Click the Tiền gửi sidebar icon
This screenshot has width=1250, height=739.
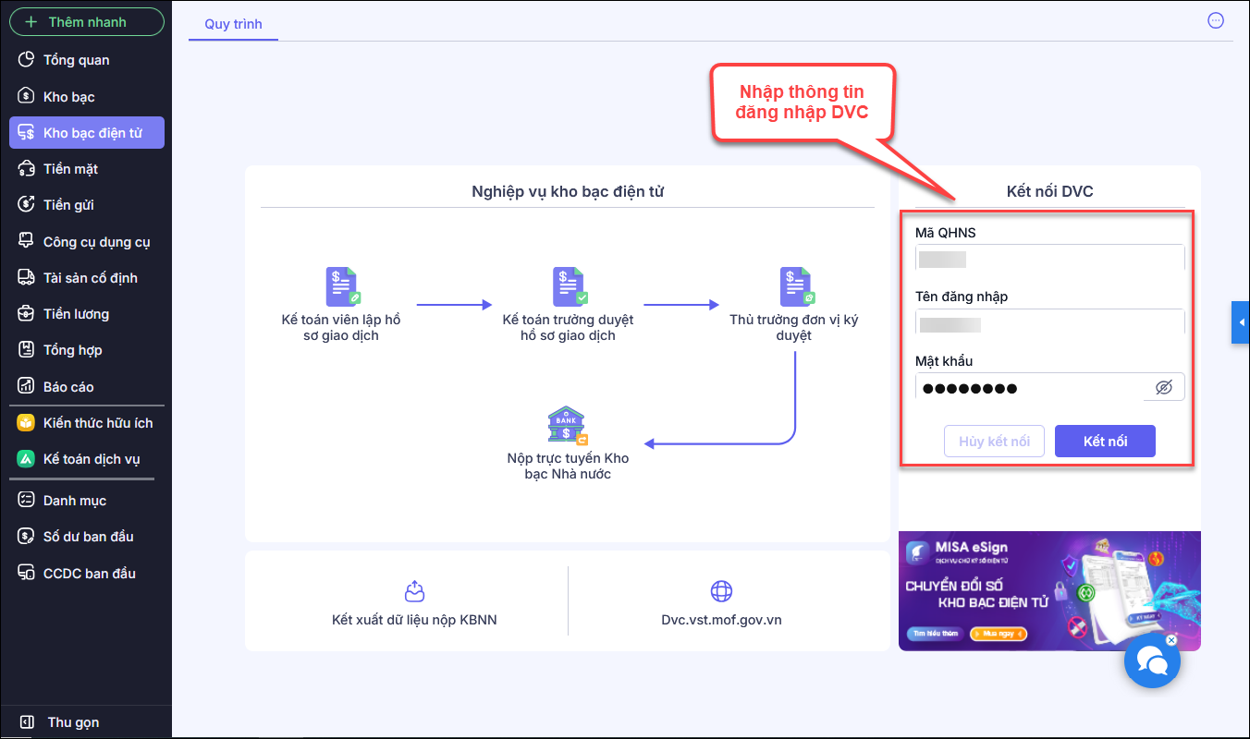[x=27, y=205]
